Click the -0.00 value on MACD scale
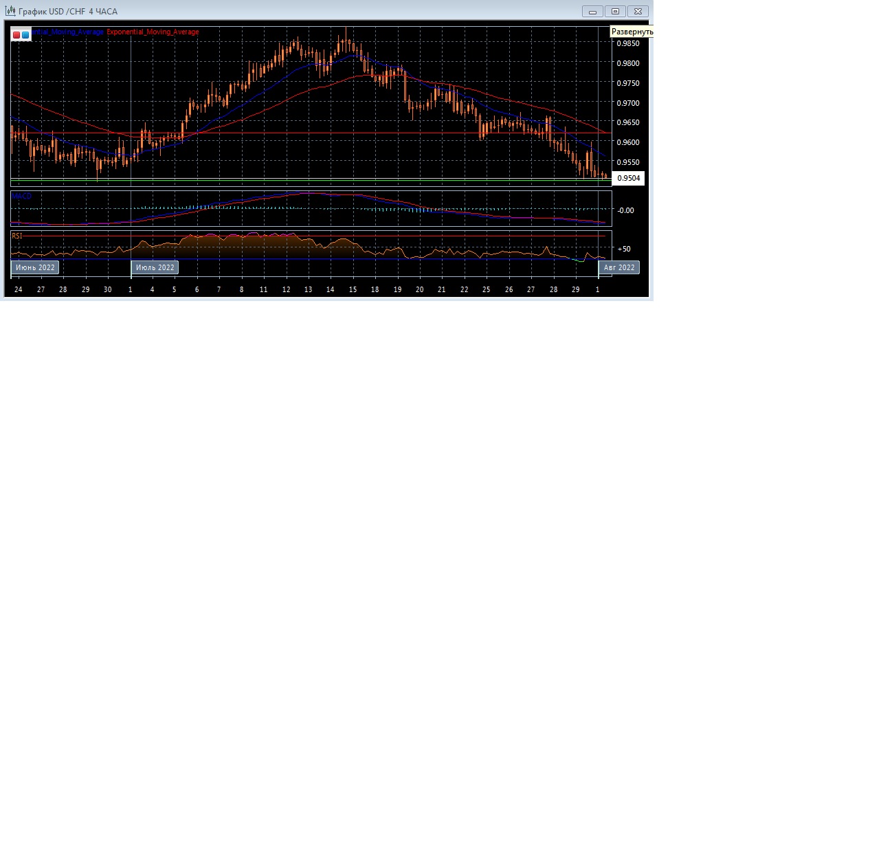870x844 pixels. coord(625,210)
